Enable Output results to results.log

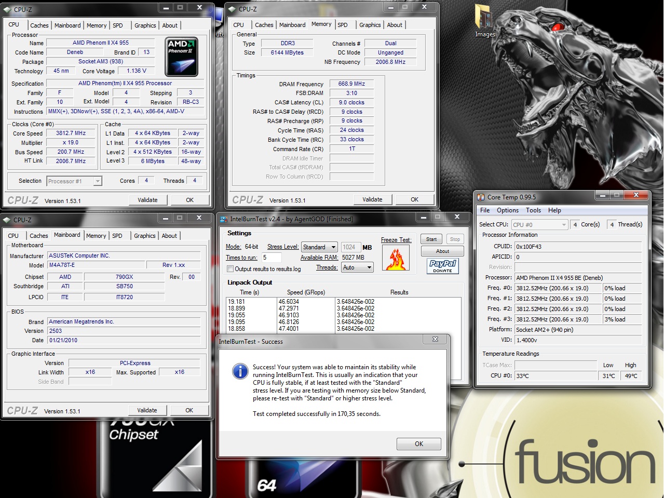pyautogui.click(x=230, y=269)
